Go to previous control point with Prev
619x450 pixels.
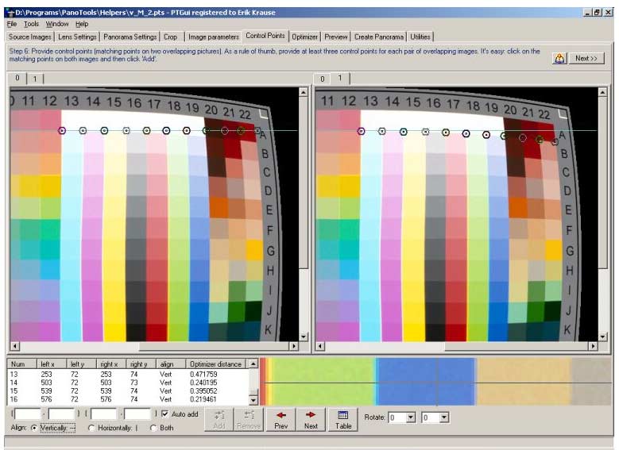pyautogui.click(x=281, y=419)
